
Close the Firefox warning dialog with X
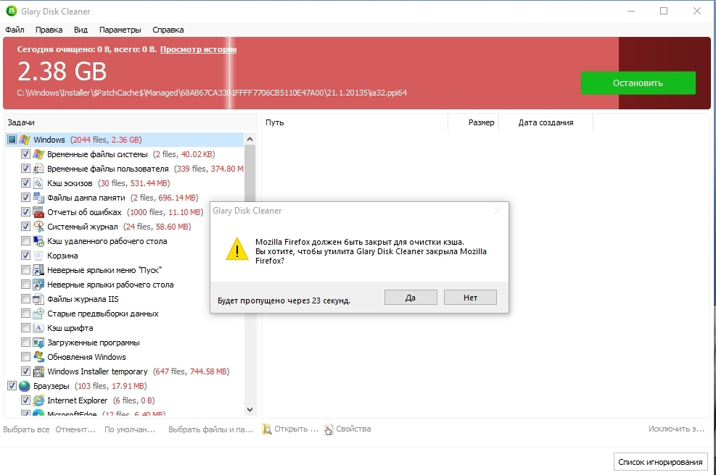click(x=498, y=211)
